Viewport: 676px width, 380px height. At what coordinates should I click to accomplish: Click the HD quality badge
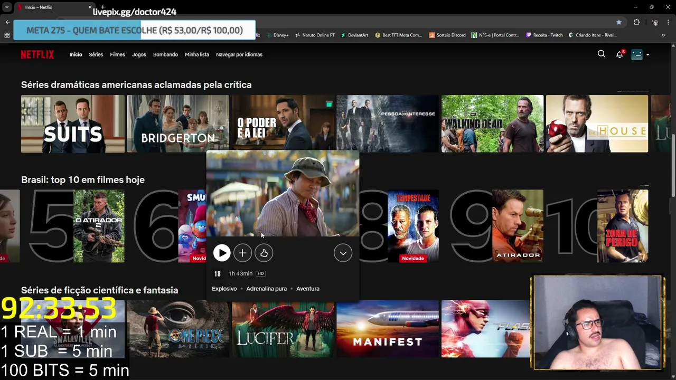point(260,273)
